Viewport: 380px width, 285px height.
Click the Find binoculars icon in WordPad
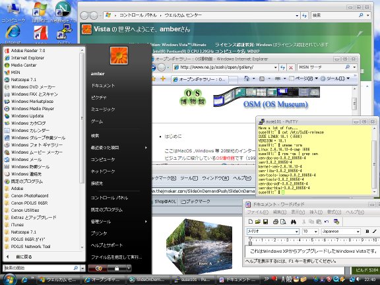293,221
